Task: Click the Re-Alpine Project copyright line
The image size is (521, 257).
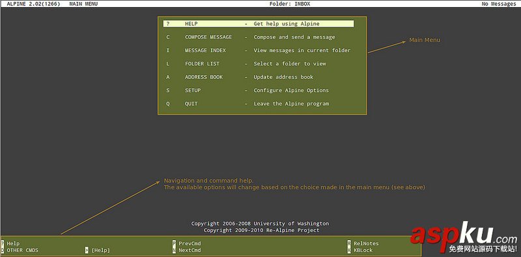Action: coord(262,230)
